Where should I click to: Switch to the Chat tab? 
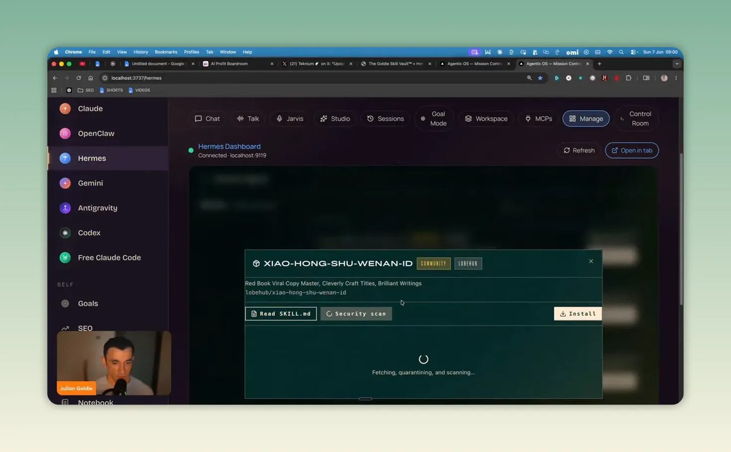[207, 119]
